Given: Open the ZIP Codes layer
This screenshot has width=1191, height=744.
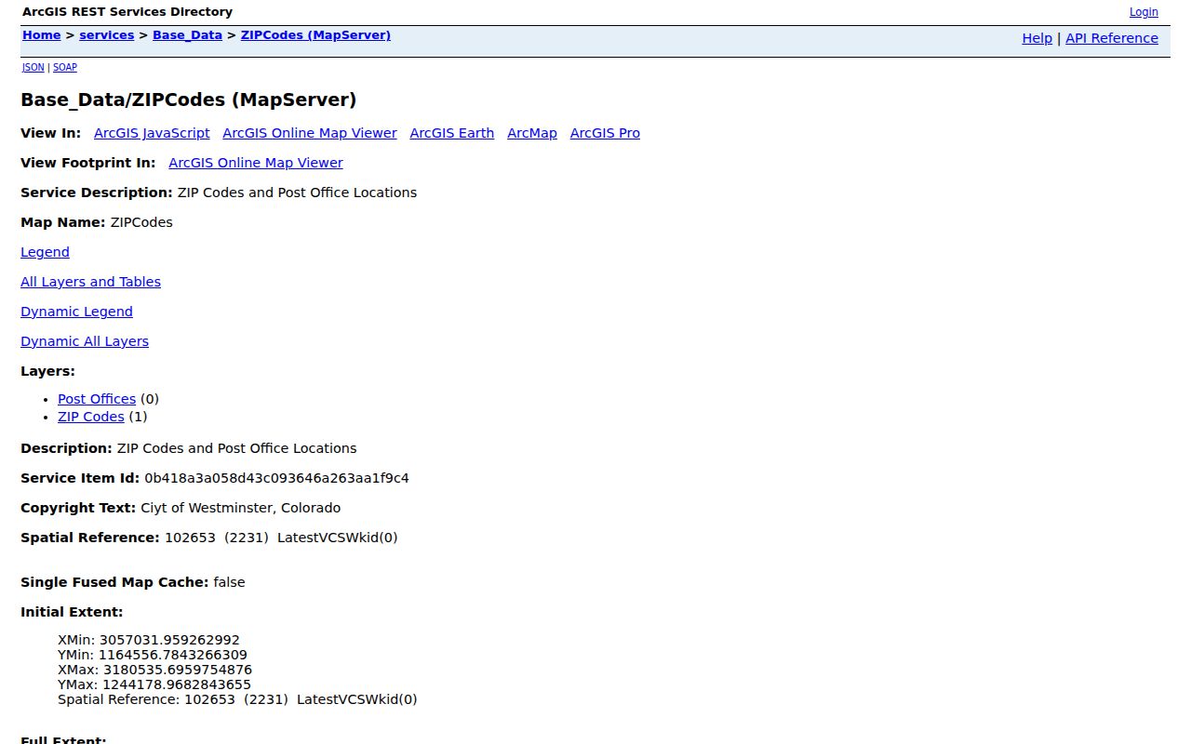Looking at the screenshot, I should [91, 417].
